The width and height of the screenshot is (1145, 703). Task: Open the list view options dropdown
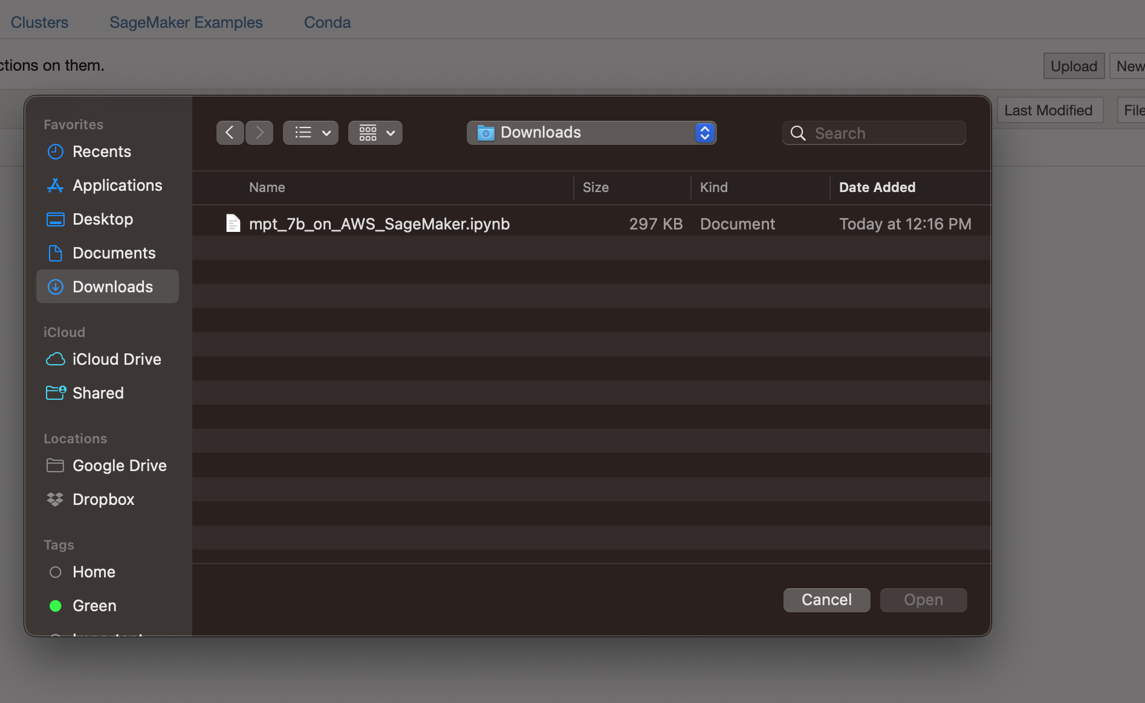tap(311, 132)
